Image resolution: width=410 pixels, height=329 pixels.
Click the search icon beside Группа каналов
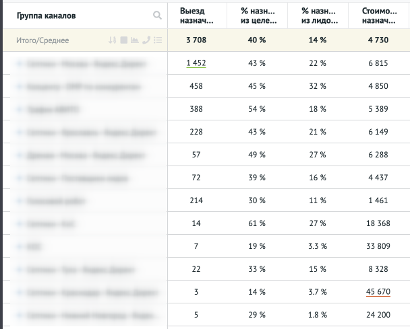[x=157, y=15]
